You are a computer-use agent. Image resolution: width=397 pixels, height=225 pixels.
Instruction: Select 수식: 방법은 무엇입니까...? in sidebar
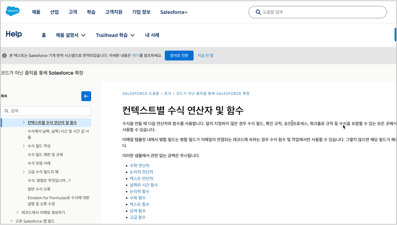tap(49, 180)
